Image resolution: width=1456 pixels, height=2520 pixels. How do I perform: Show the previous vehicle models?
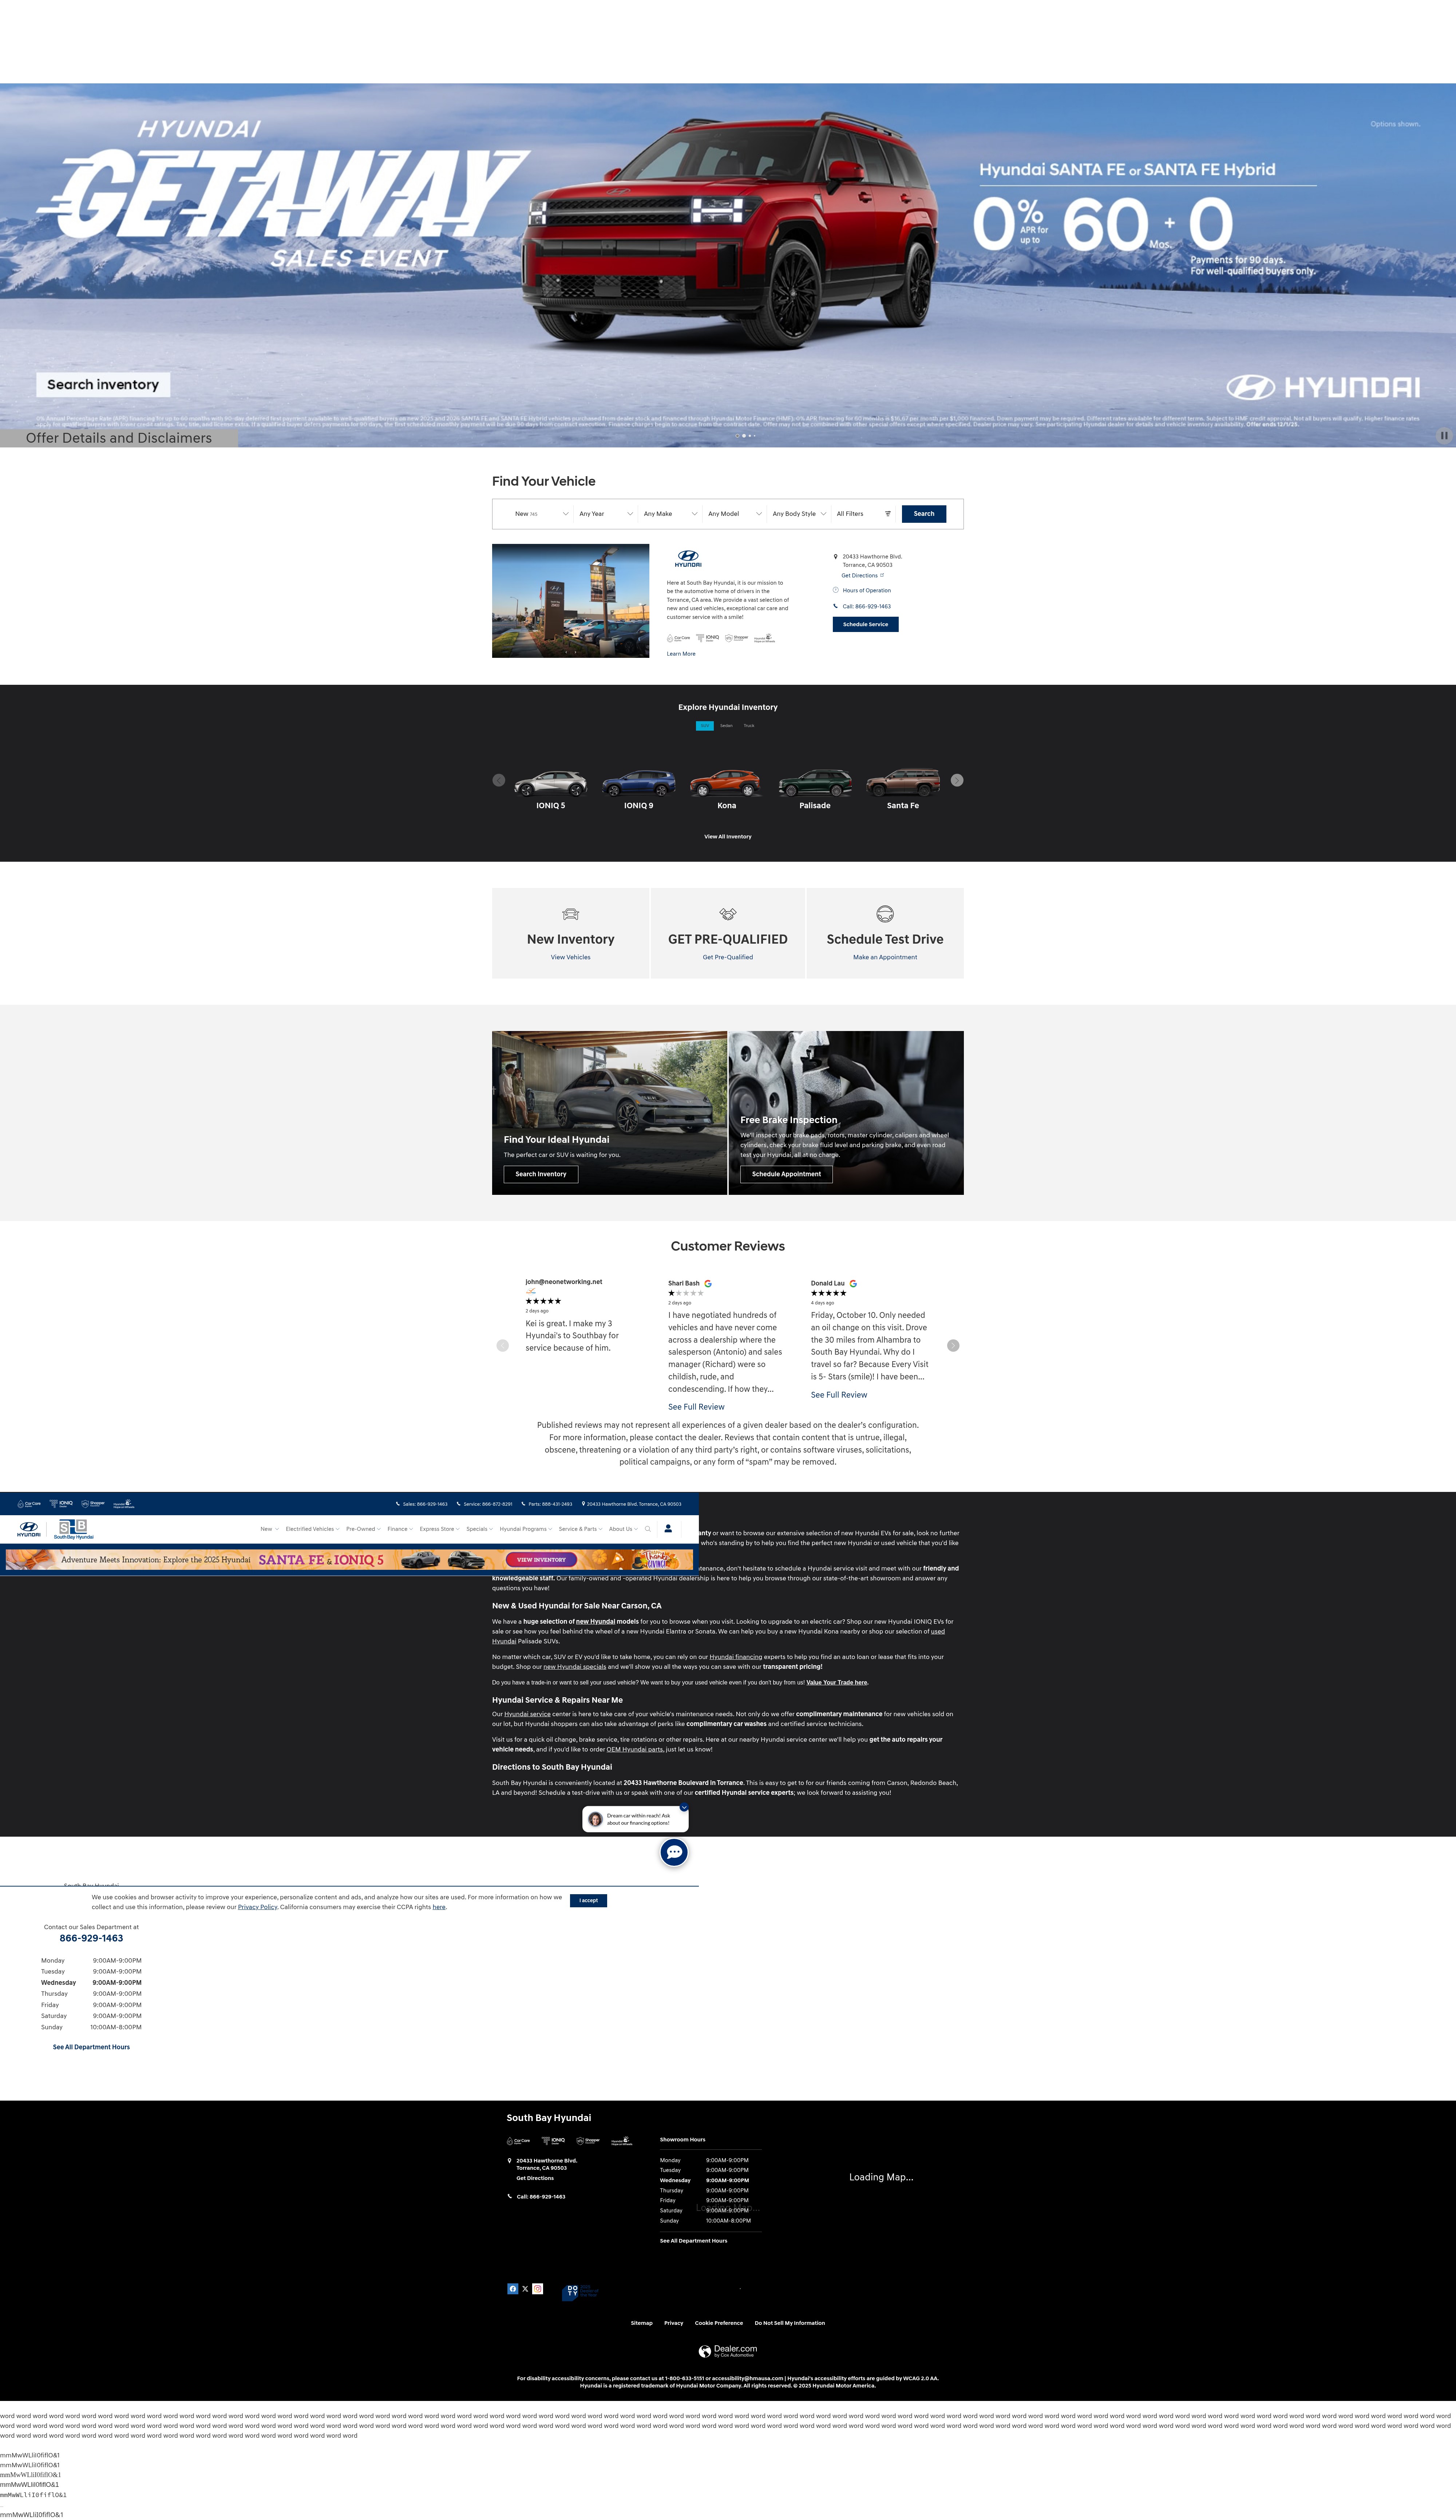(x=499, y=780)
